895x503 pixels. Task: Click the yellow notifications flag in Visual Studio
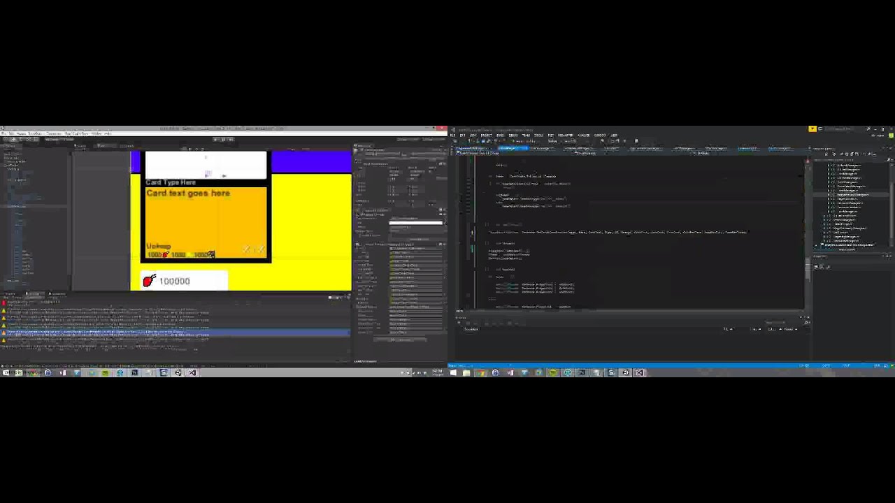[812, 129]
